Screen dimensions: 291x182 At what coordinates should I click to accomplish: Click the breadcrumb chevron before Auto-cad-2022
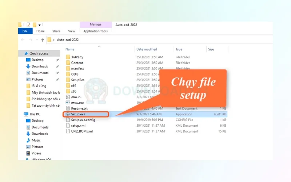point(54,40)
